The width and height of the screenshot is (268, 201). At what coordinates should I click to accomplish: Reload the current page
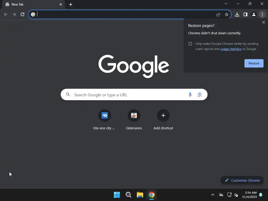coord(23,14)
